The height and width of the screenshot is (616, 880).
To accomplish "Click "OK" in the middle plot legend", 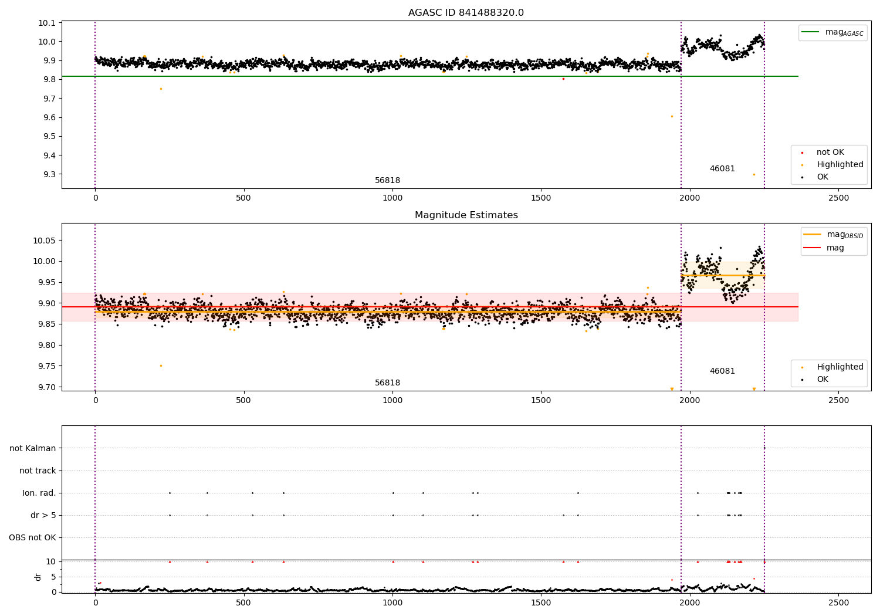I will point(823,380).
